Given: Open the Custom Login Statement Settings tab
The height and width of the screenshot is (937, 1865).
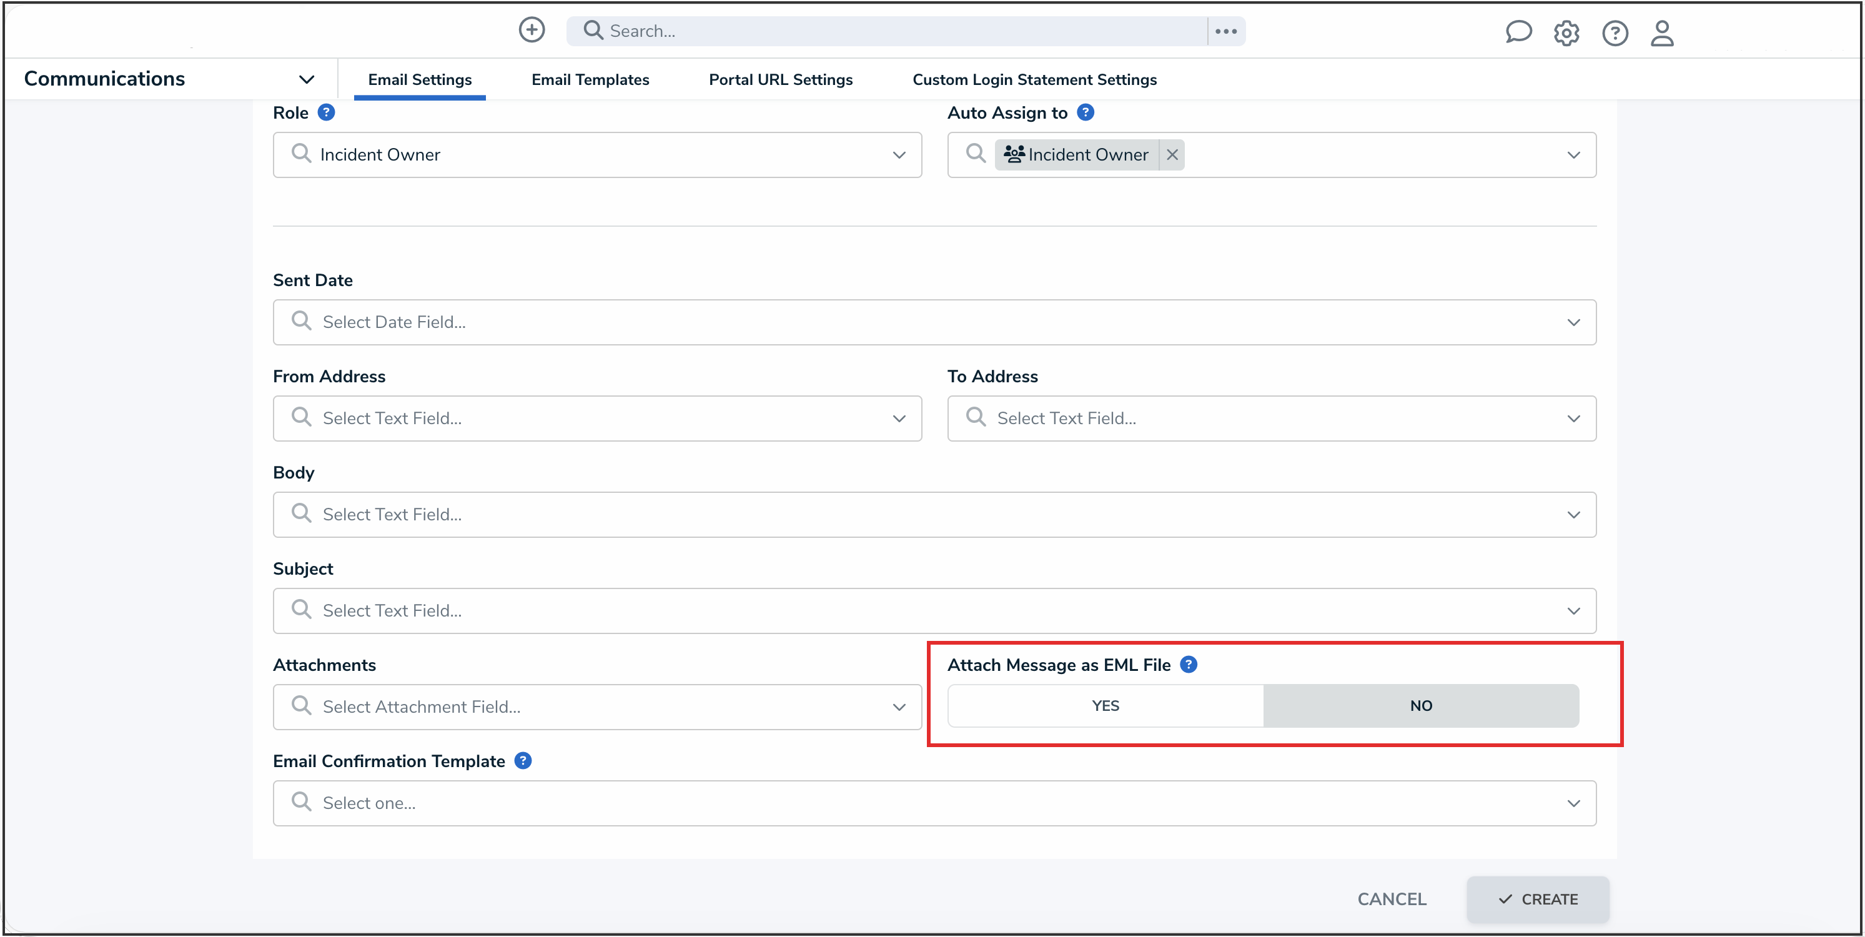Looking at the screenshot, I should tap(1034, 80).
